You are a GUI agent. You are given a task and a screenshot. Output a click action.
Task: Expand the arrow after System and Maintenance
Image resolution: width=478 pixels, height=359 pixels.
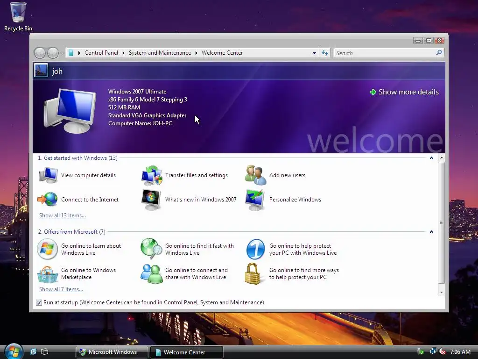pos(197,53)
